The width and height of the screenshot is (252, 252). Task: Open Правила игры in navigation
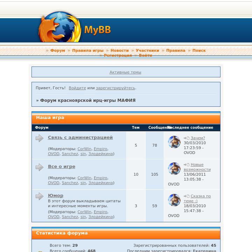click(x=88, y=50)
